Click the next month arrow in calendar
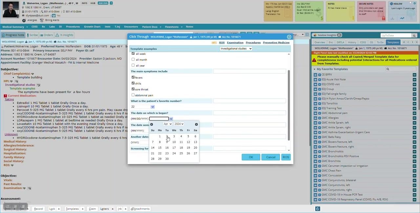 tap(196, 125)
